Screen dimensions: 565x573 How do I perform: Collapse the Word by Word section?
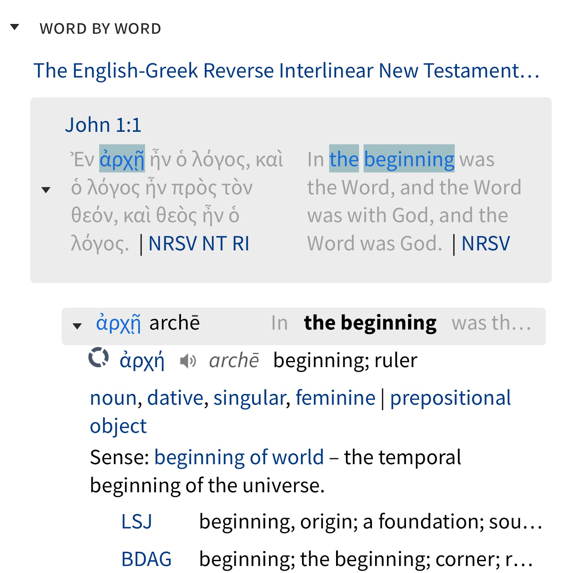coord(15,27)
